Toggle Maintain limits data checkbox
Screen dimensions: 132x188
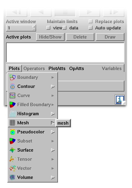[x=64, y=28]
